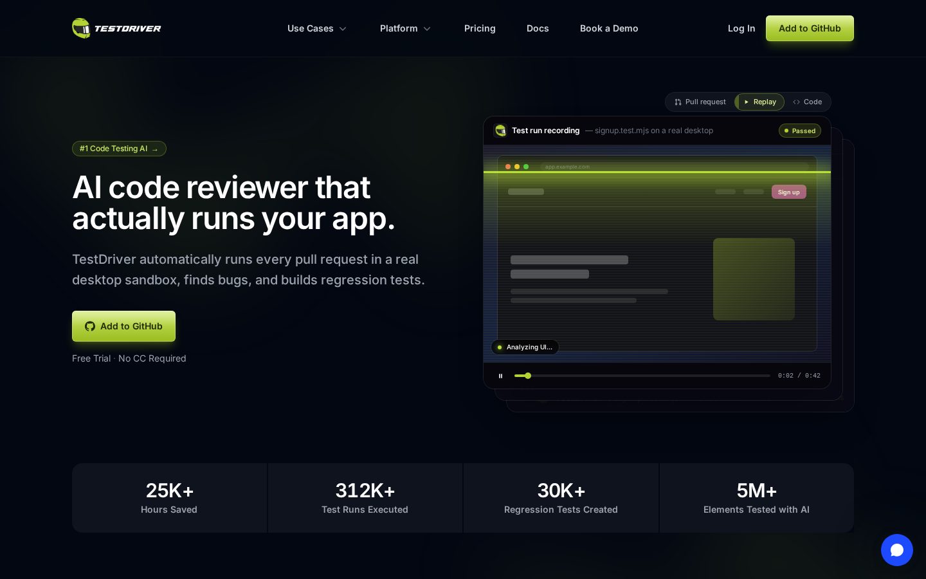Image resolution: width=926 pixels, height=579 pixels.
Task: Click the TestDriver helmet logo
Action: click(x=81, y=28)
